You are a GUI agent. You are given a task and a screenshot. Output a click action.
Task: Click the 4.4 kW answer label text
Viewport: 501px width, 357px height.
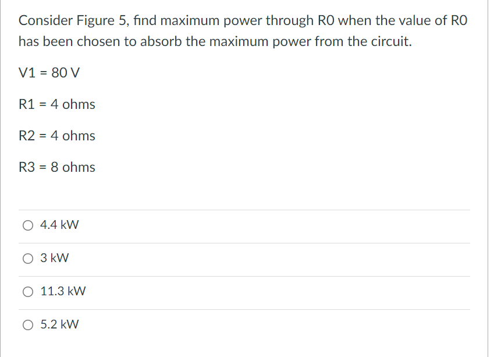(x=58, y=225)
